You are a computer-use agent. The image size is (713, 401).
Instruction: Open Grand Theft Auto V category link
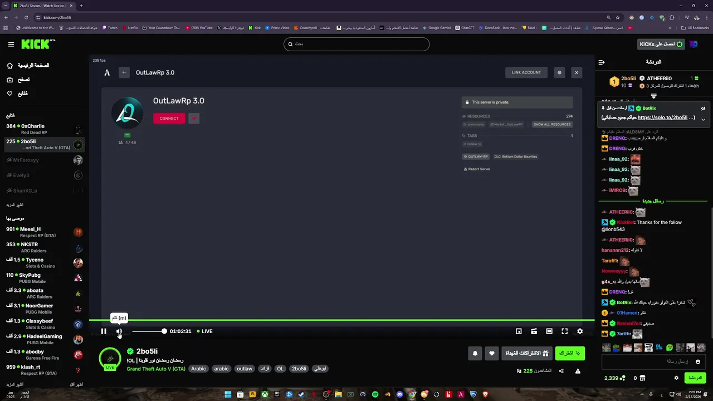(156, 369)
